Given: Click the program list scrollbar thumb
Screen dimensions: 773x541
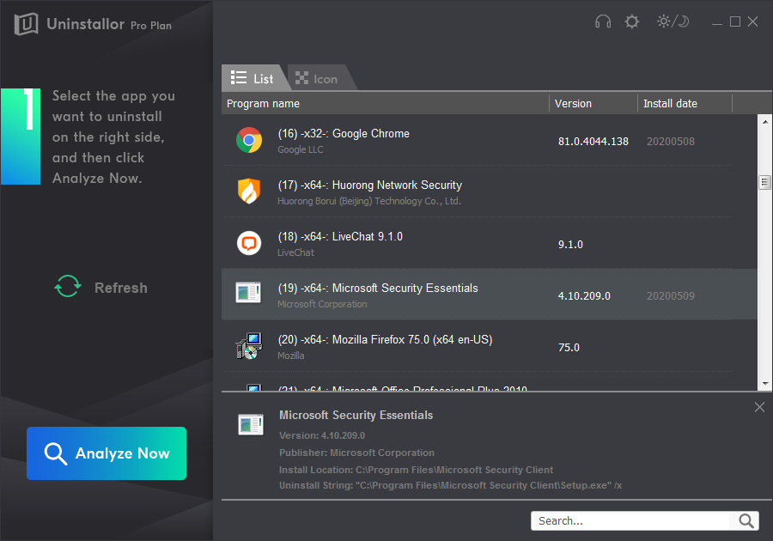Looking at the screenshot, I should 765,182.
